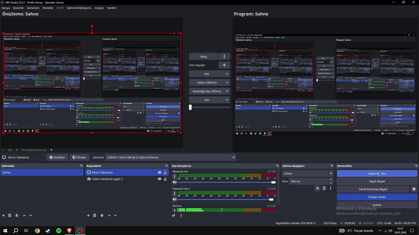The height and width of the screenshot is (235, 419).
Task: Move the scene down in Sahneler
Action: [30, 215]
